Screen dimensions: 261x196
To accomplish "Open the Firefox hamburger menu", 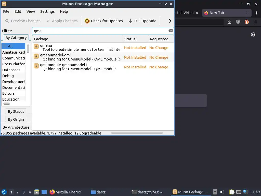I will 255,22.
